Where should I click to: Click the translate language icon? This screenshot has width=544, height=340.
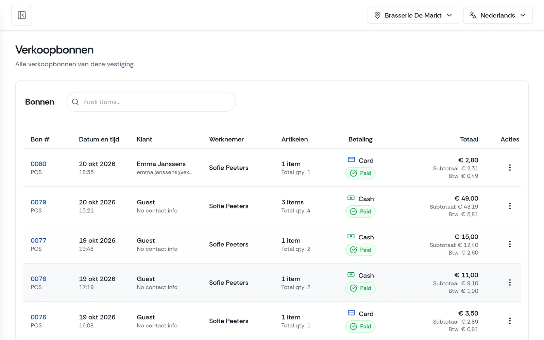(473, 15)
